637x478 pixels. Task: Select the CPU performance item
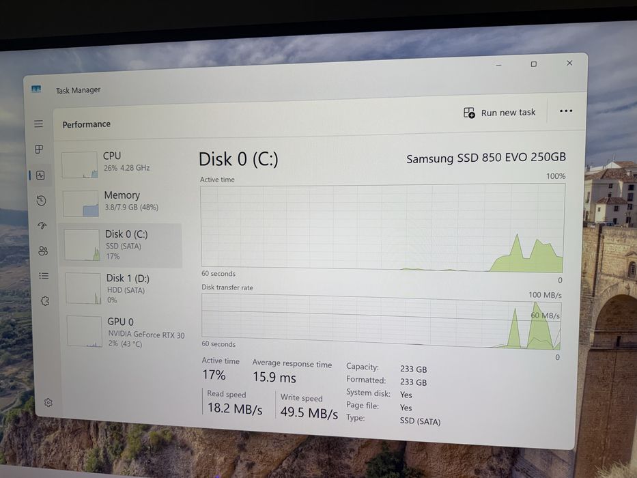click(x=120, y=164)
